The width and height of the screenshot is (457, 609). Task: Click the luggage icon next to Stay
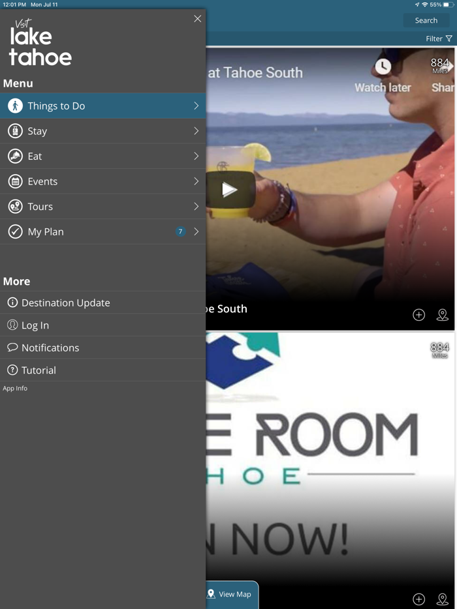(x=15, y=131)
